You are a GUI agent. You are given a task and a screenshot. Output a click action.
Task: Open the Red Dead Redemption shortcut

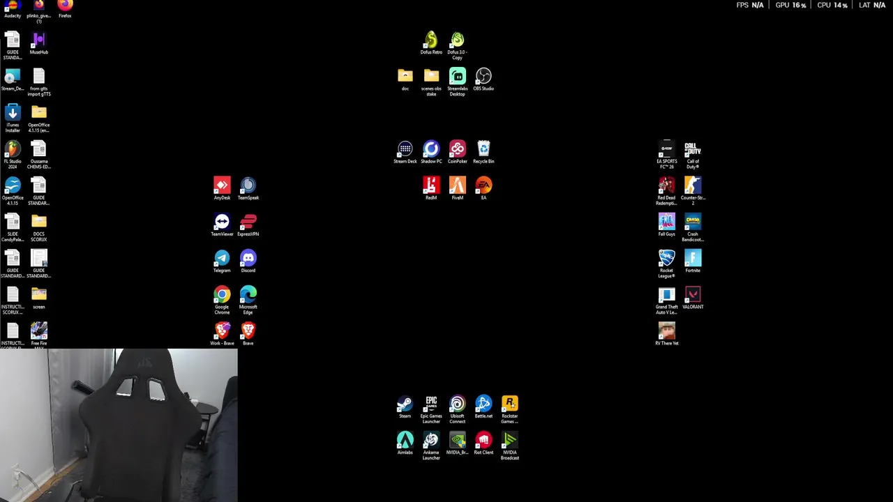pyautogui.click(x=667, y=192)
